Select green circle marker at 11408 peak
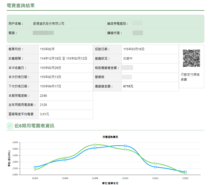The width and height of the screenshot is (215, 185). 95,145
